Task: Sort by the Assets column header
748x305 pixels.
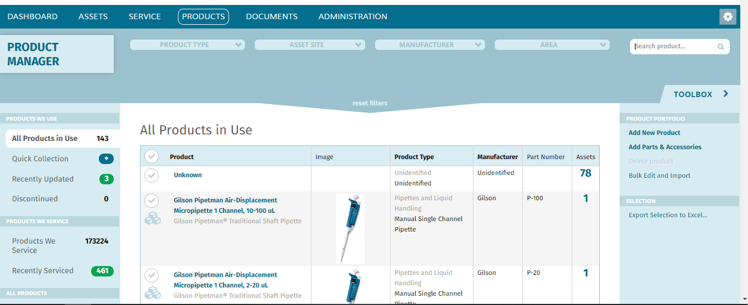Action: point(585,157)
